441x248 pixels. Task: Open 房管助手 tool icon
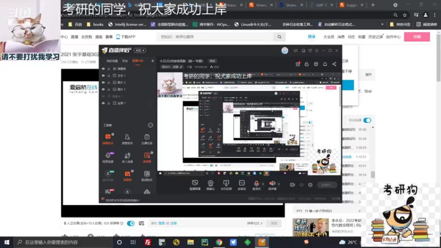point(127,139)
